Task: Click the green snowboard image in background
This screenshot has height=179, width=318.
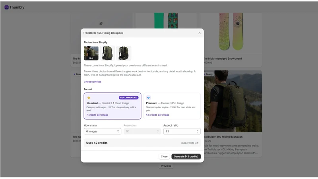Action: [166, 21]
